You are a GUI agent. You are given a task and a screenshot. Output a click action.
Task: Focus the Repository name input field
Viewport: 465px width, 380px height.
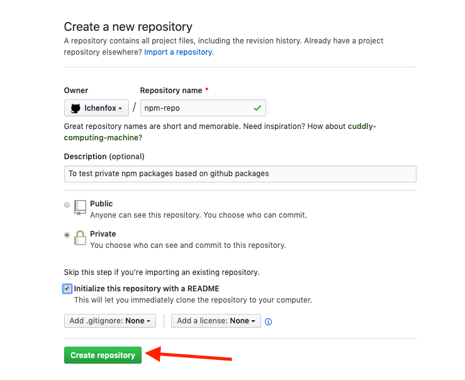click(195, 108)
